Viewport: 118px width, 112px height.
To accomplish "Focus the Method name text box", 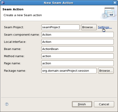I will pos(78,56).
